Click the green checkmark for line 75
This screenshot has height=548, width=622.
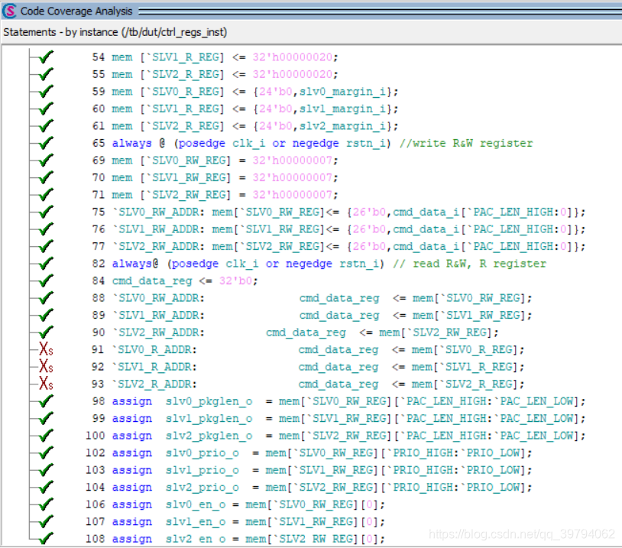tap(46, 212)
